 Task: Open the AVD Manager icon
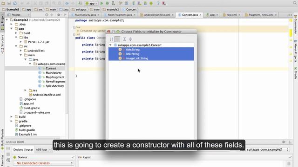coord(139,3)
